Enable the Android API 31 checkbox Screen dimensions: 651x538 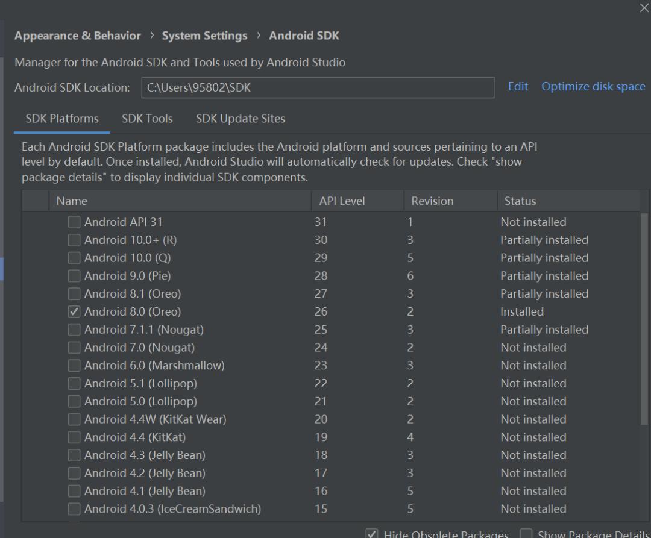74,222
